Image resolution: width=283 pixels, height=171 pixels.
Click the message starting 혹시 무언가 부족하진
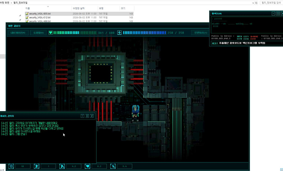30,126
